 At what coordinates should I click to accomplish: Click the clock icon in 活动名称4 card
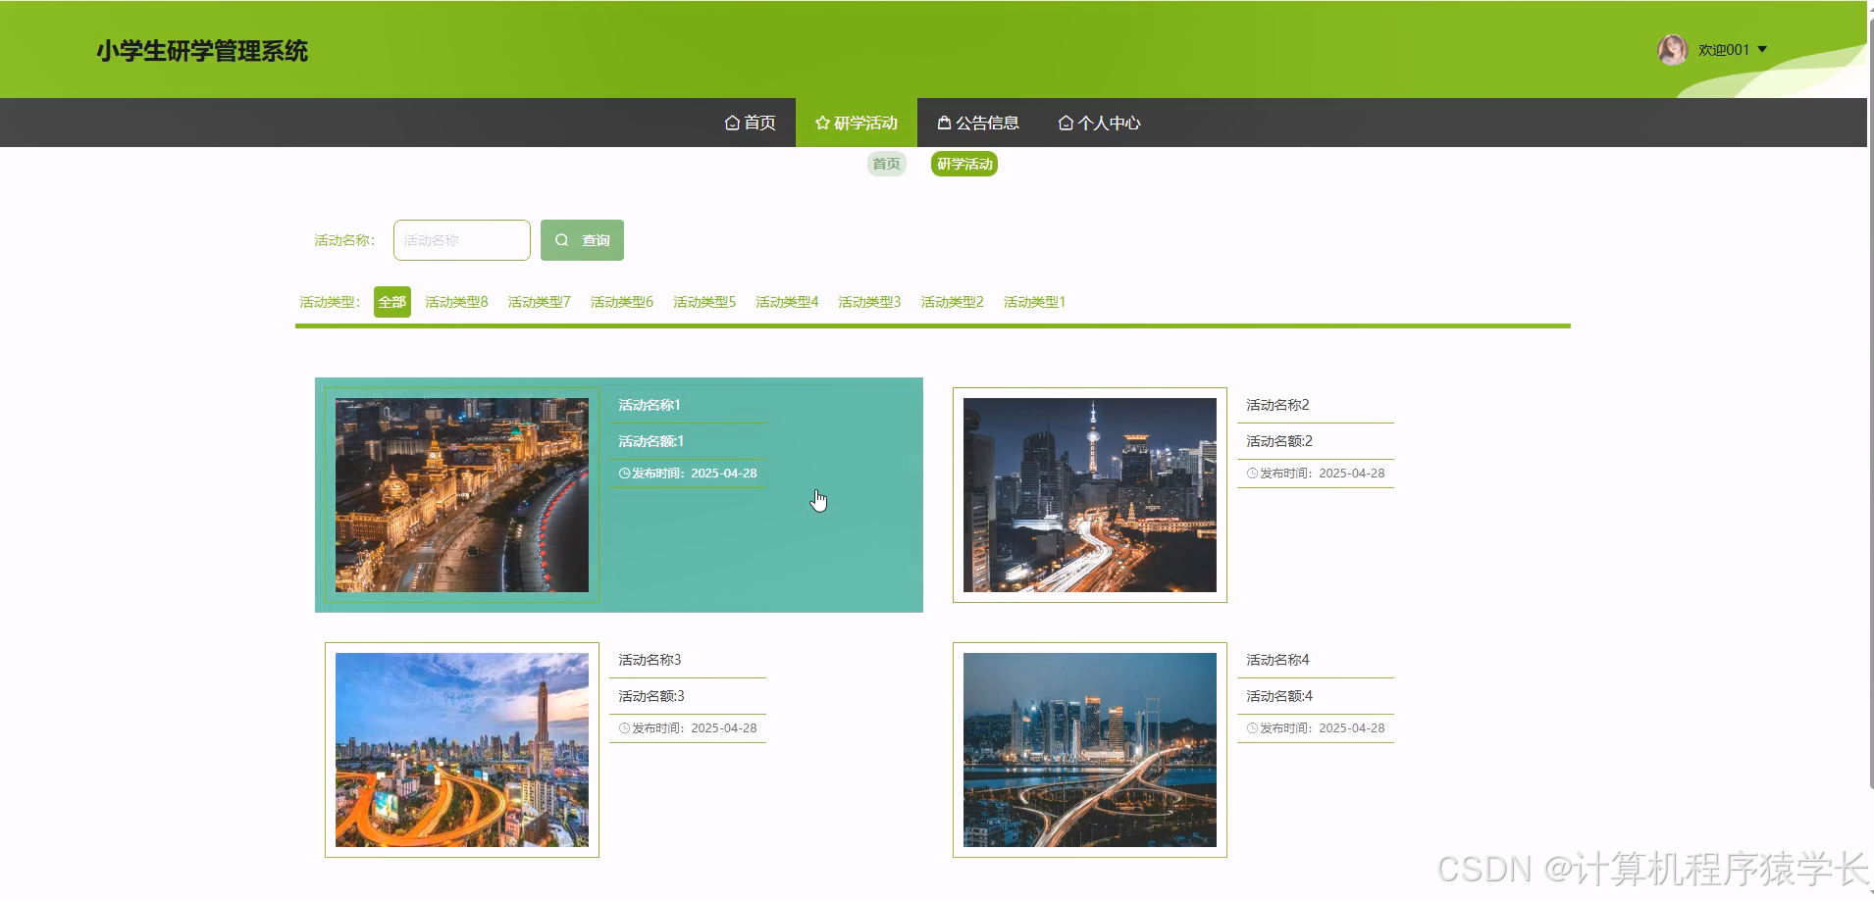[1252, 728]
